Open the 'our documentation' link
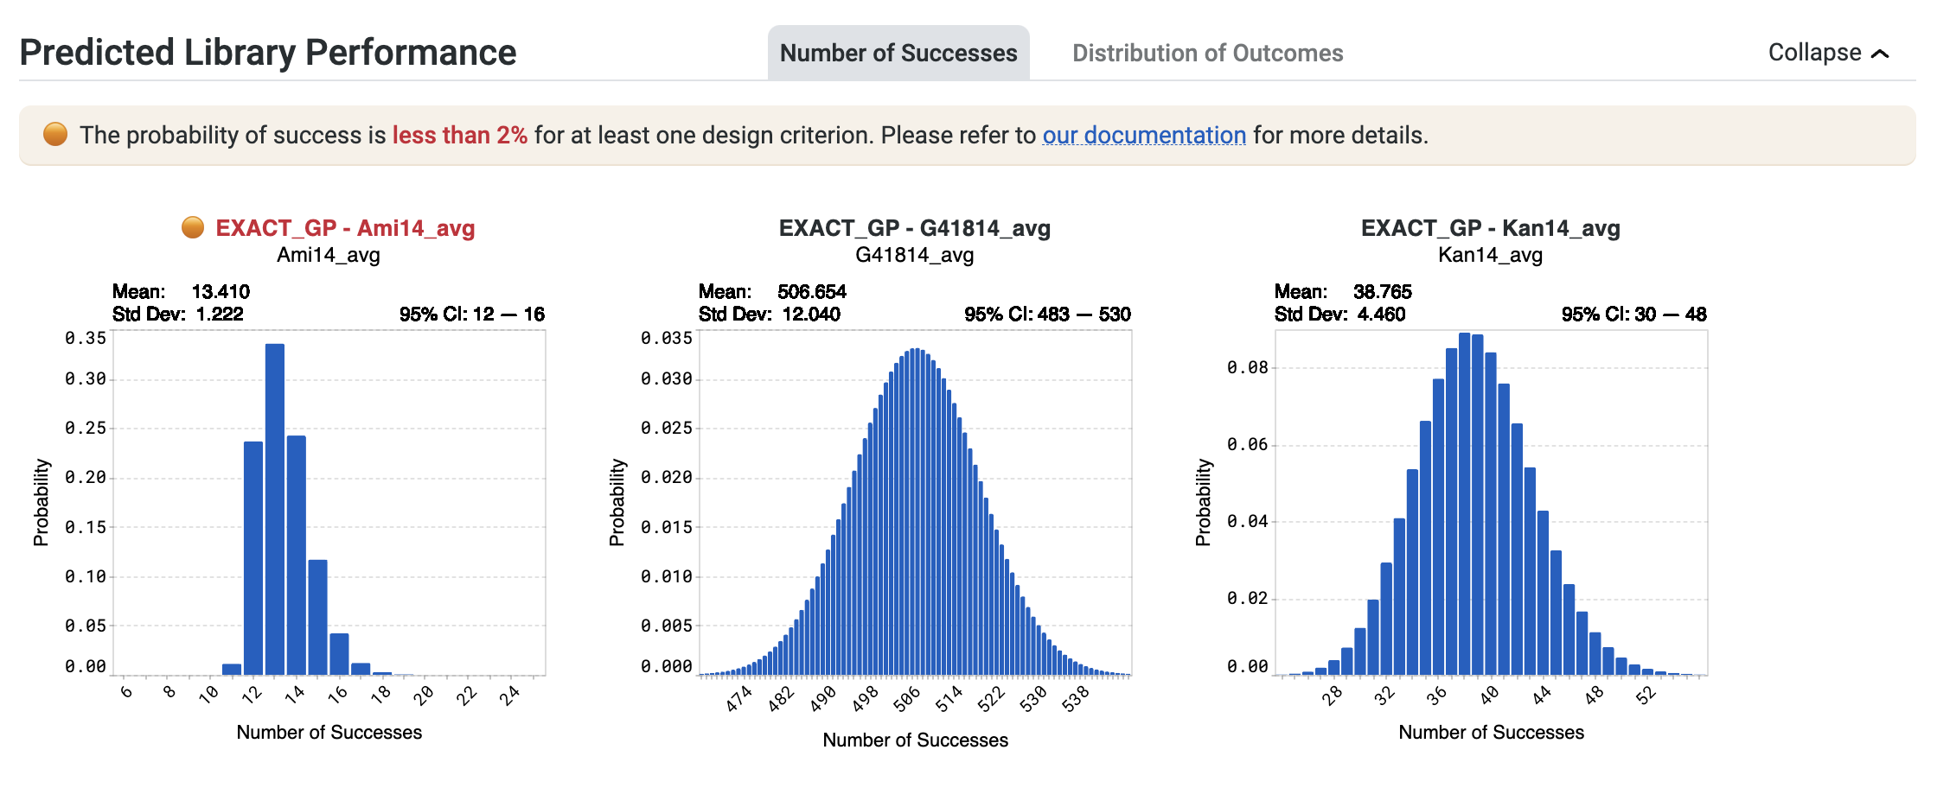The width and height of the screenshot is (1937, 788). pos(1144,135)
